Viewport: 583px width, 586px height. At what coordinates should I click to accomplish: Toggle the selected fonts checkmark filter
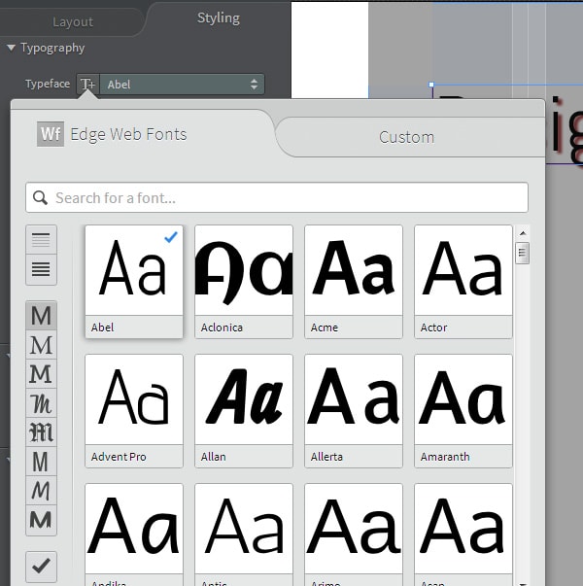pyautogui.click(x=41, y=567)
